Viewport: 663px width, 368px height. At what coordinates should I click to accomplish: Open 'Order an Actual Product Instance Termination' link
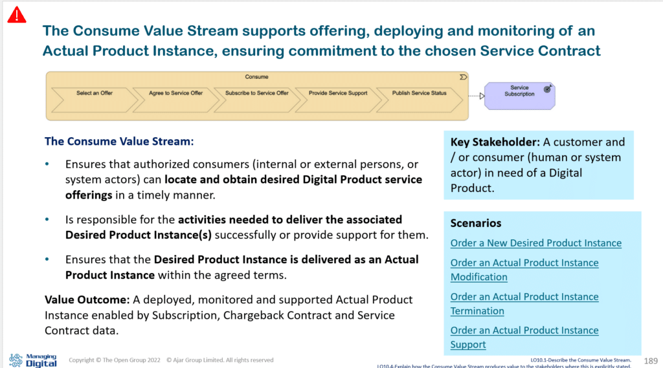pos(524,303)
